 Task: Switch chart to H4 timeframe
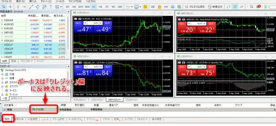pos(100,7)
